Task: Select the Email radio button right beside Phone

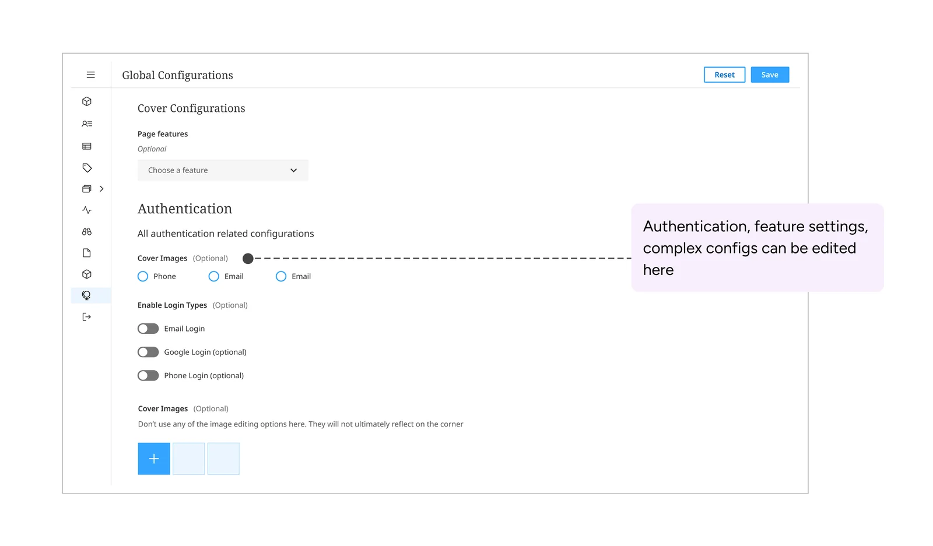Action: (214, 276)
